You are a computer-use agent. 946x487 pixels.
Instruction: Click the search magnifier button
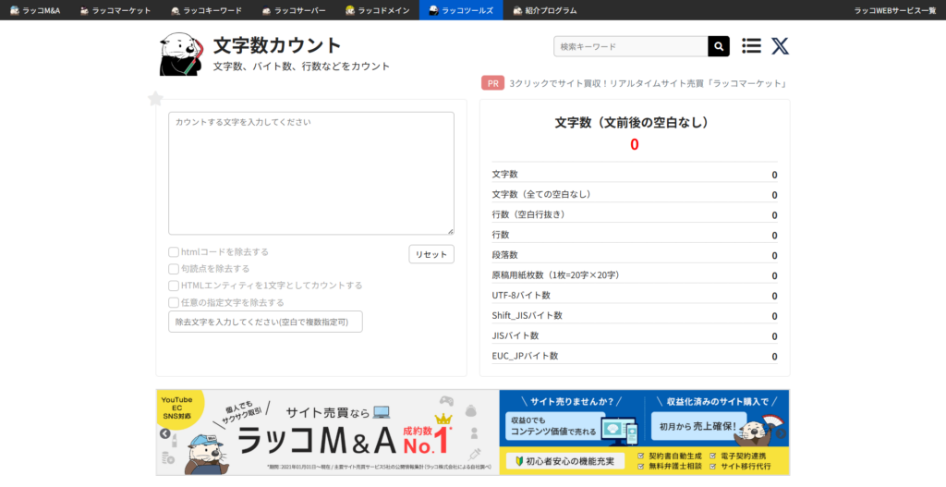click(x=719, y=46)
